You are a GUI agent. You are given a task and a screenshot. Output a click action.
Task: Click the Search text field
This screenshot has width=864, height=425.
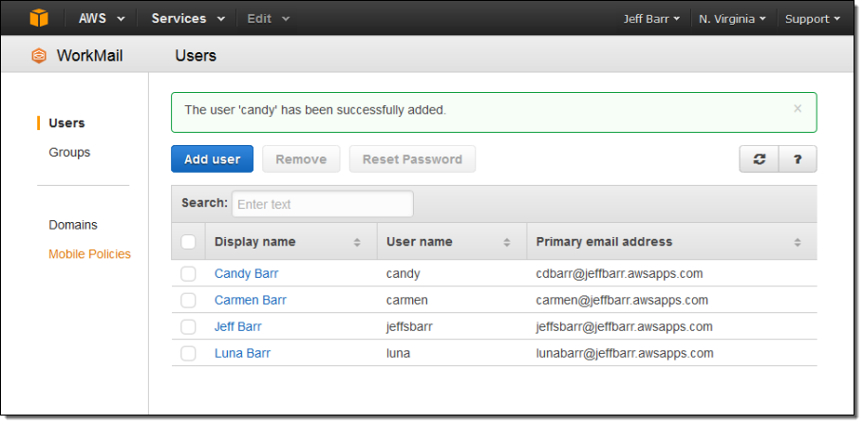point(322,204)
